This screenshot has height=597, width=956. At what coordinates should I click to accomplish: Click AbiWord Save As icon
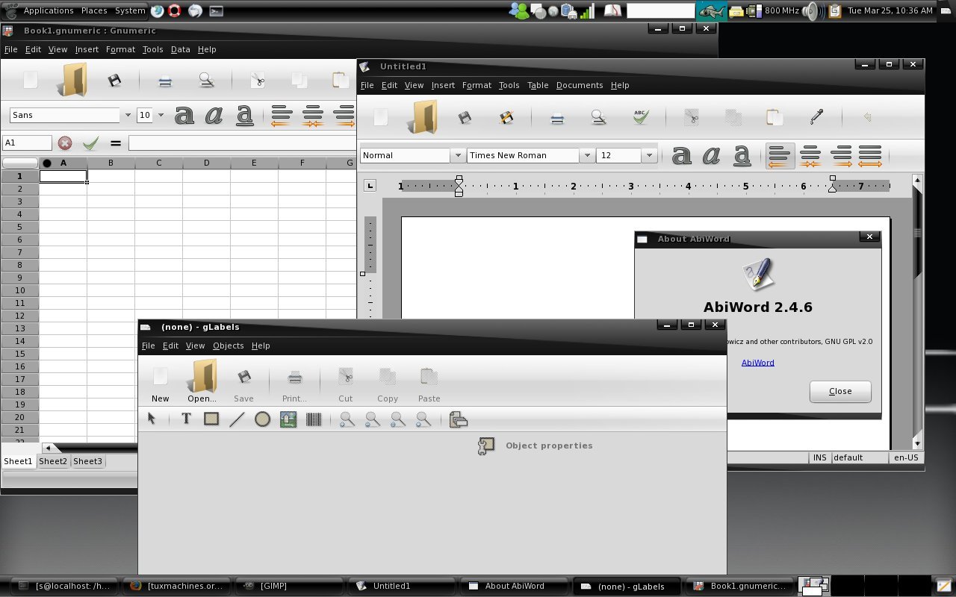point(506,117)
